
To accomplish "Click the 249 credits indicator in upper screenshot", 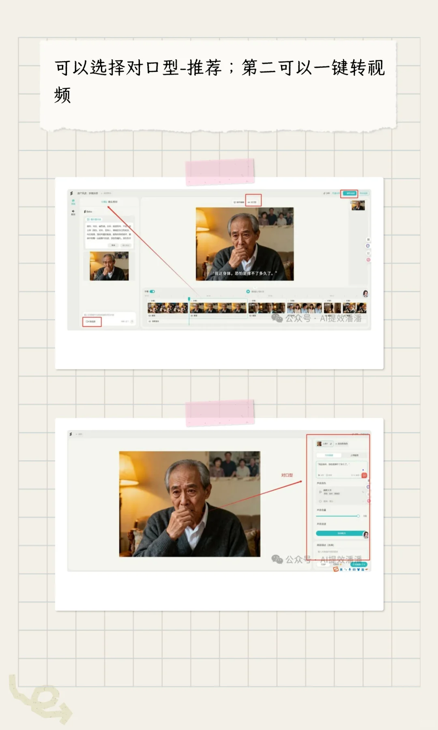I will point(326,193).
